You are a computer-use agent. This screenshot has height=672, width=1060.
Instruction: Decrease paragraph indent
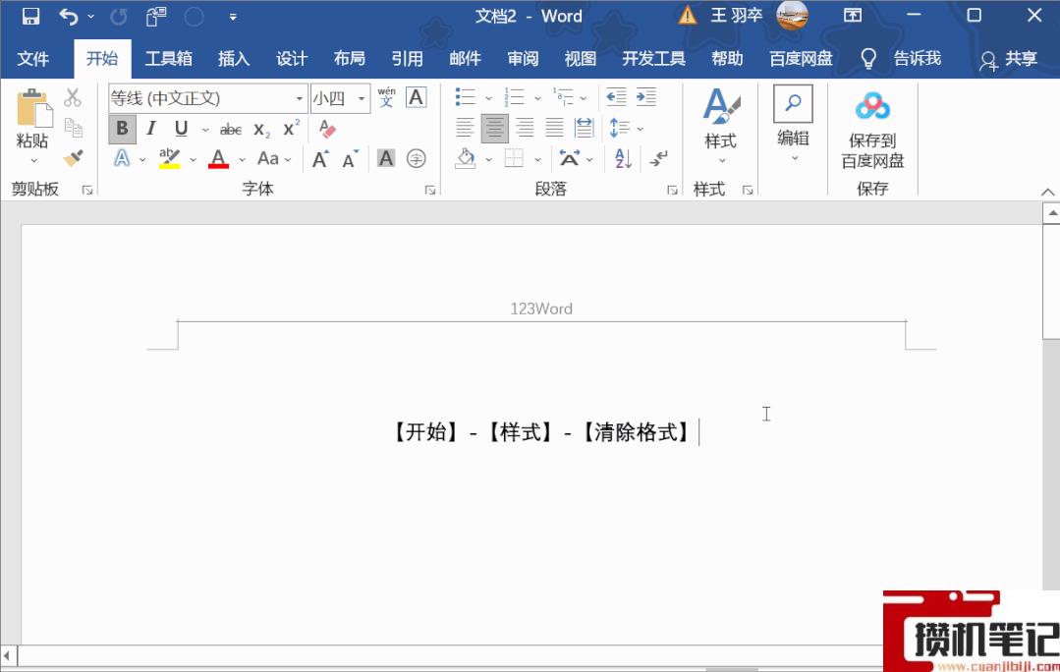[616, 97]
